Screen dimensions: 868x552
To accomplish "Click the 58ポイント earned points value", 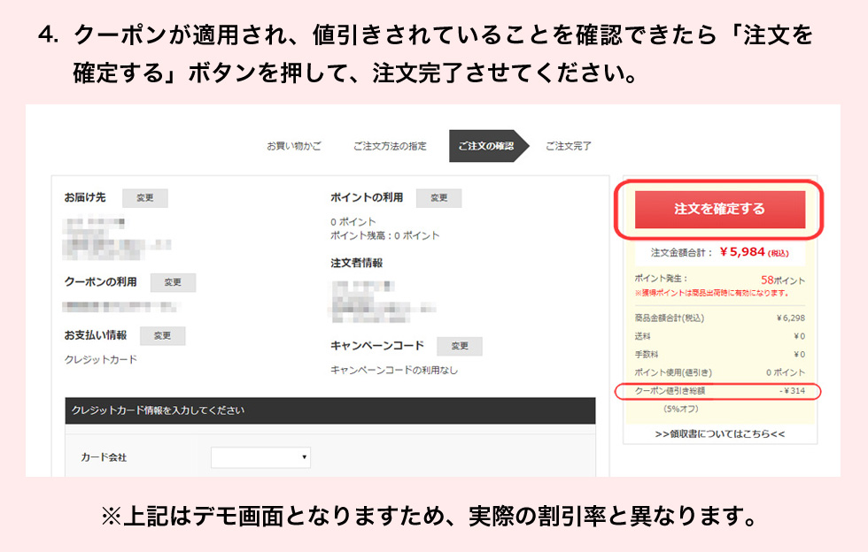I will pyautogui.click(x=782, y=280).
